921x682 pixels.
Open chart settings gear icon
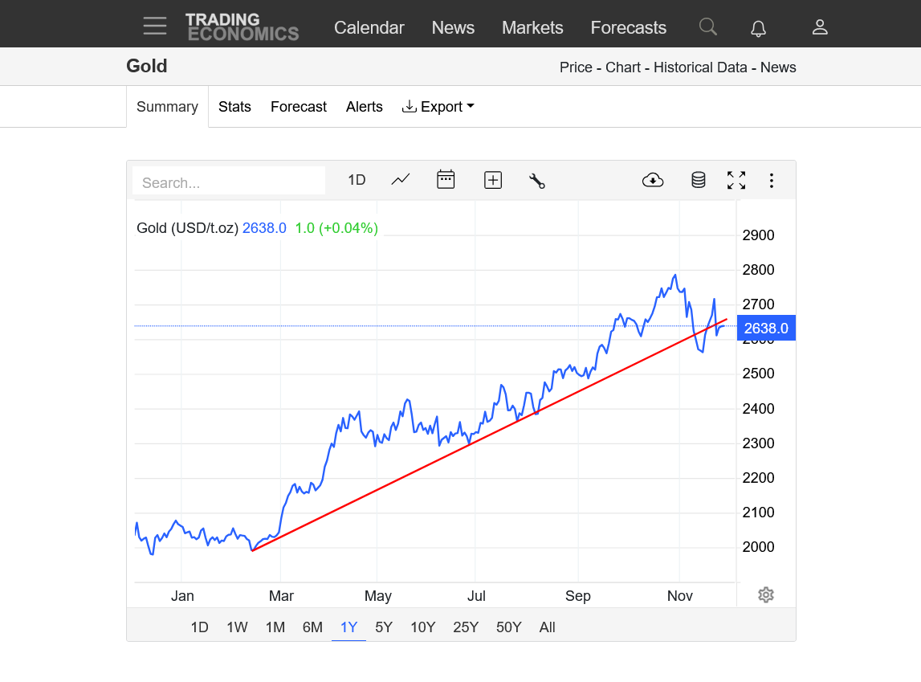[x=766, y=595]
